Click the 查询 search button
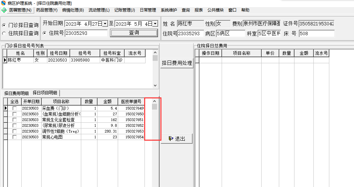The width and height of the screenshot is (354, 187). pyautogui.click(x=134, y=33)
